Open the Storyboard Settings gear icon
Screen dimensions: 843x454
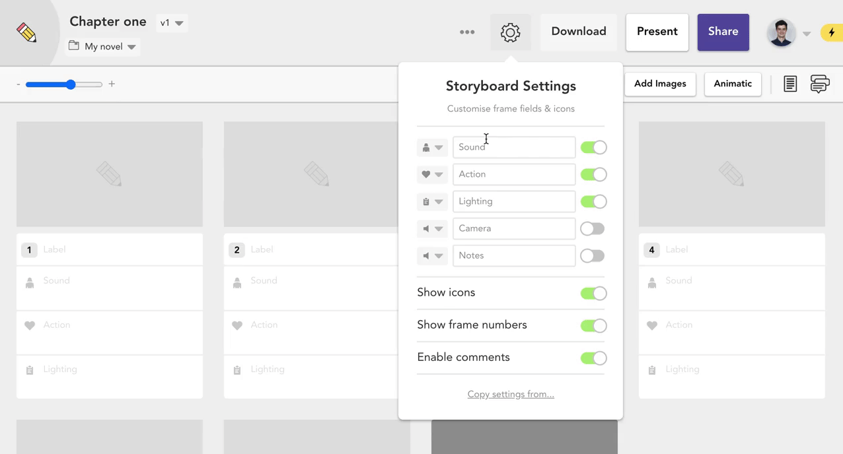click(x=510, y=32)
